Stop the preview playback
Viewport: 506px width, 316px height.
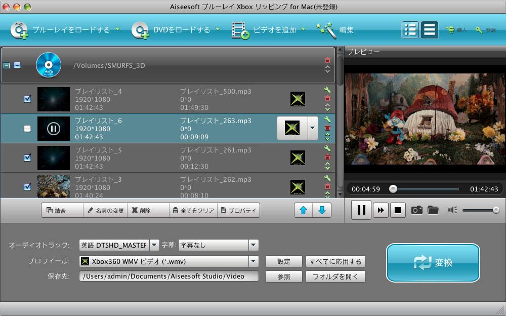[398, 210]
